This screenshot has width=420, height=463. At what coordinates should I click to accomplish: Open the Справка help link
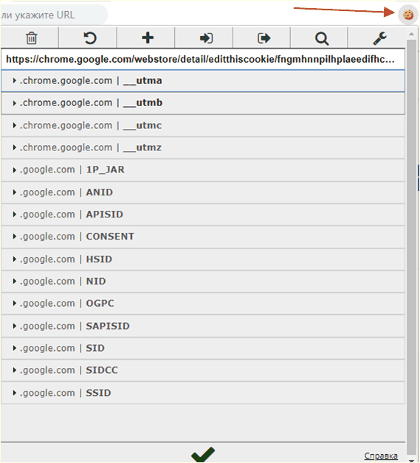pos(381,456)
